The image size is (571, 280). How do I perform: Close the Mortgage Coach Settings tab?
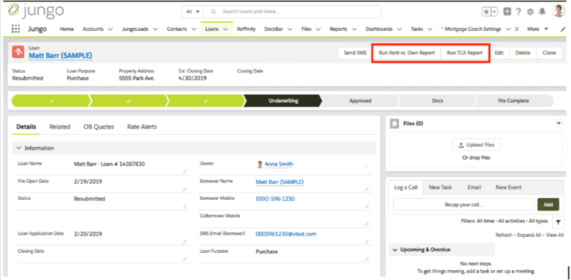tap(515, 29)
